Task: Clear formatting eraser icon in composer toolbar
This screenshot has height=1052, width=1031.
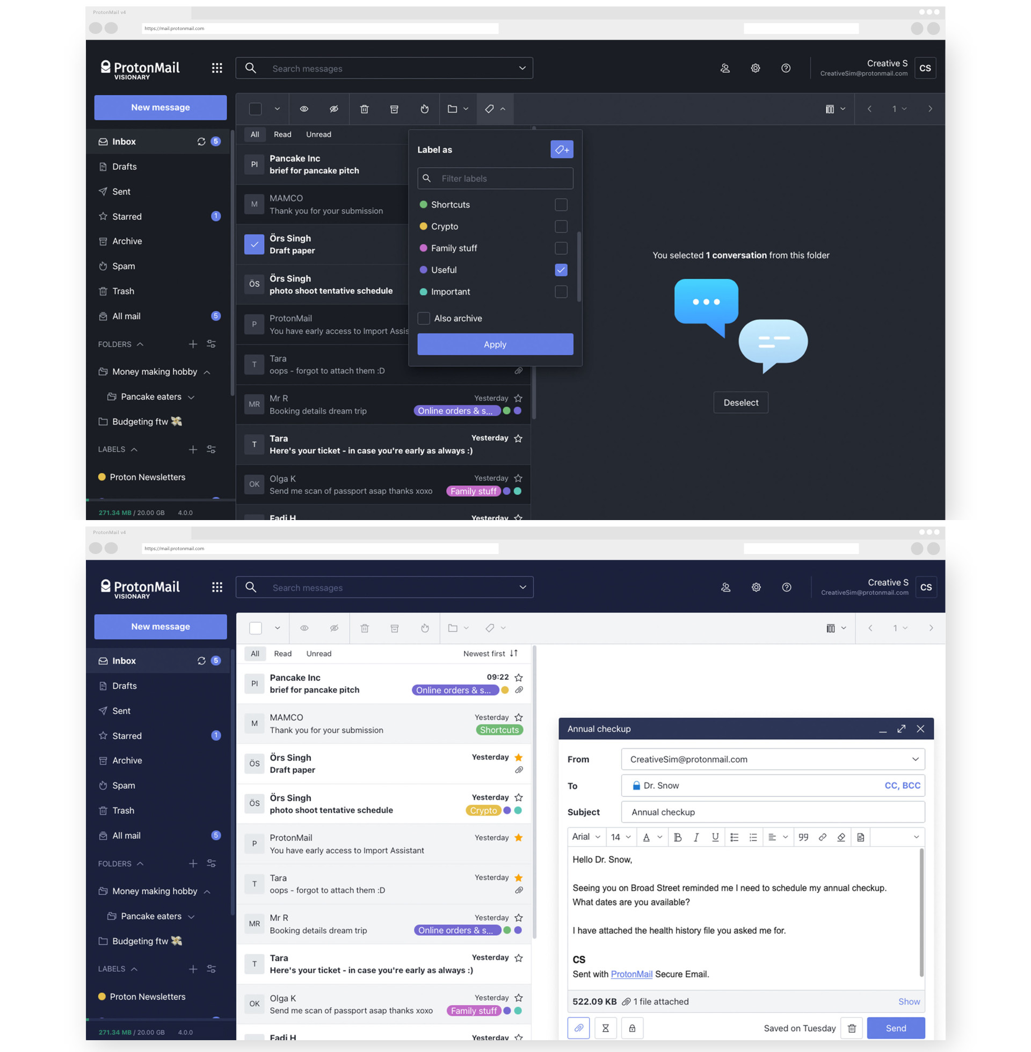Action: 841,837
